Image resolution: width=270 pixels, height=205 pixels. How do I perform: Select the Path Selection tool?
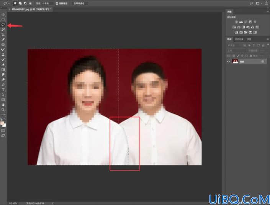pos(3,95)
